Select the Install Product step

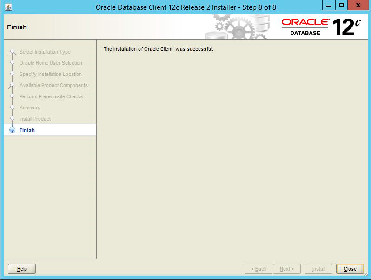(35, 119)
